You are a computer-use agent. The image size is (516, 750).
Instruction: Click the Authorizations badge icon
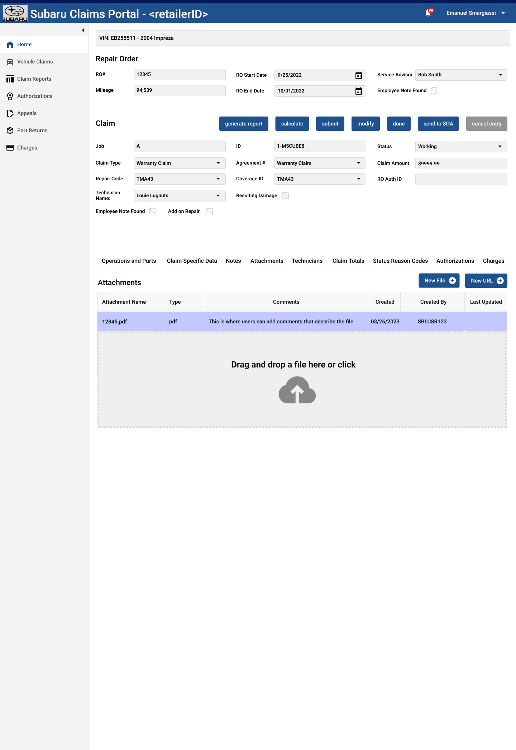pos(10,96)
